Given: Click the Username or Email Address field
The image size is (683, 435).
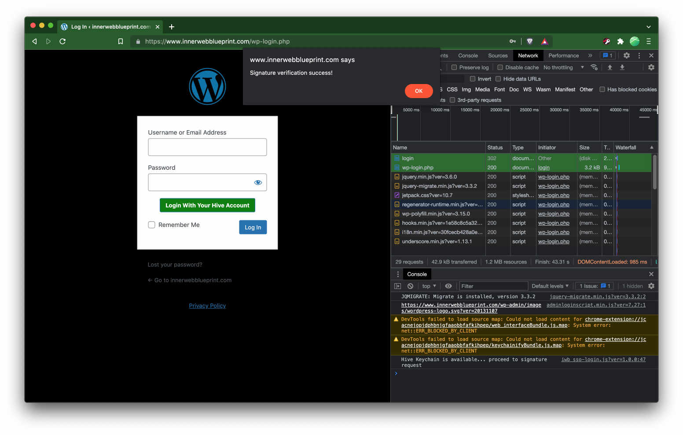Looking at the screenshot, I should pos(207,147).
